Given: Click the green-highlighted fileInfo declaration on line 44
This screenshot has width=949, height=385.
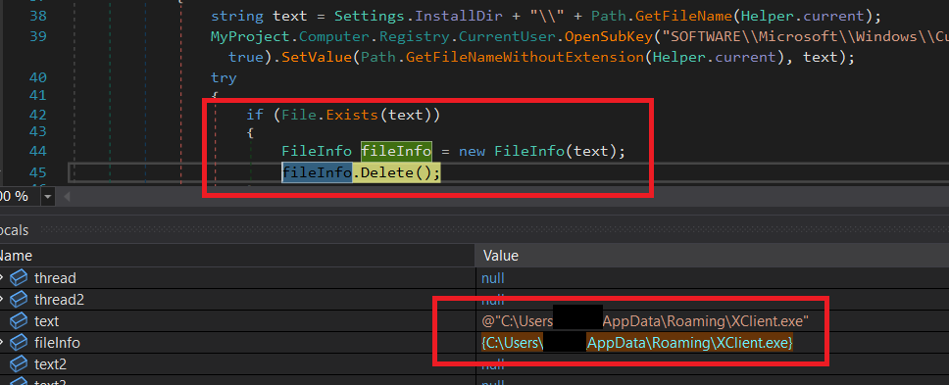Looking at the screenshot, I should pyautogui.click(x=396, y=151).
